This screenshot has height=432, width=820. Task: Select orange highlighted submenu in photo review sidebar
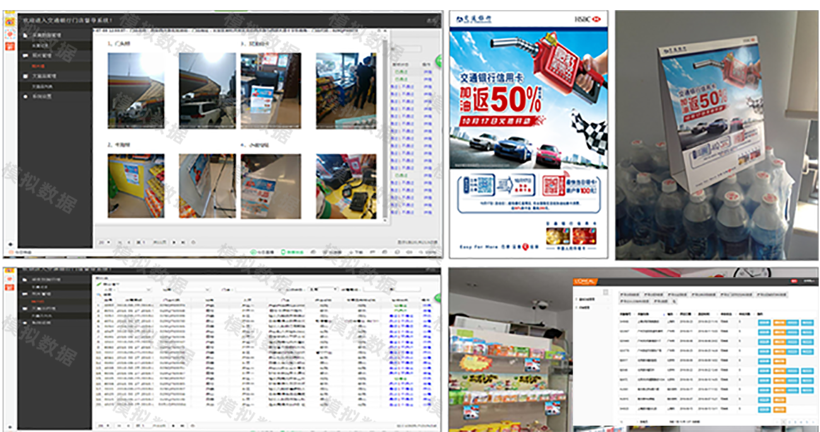click(38, 65)
